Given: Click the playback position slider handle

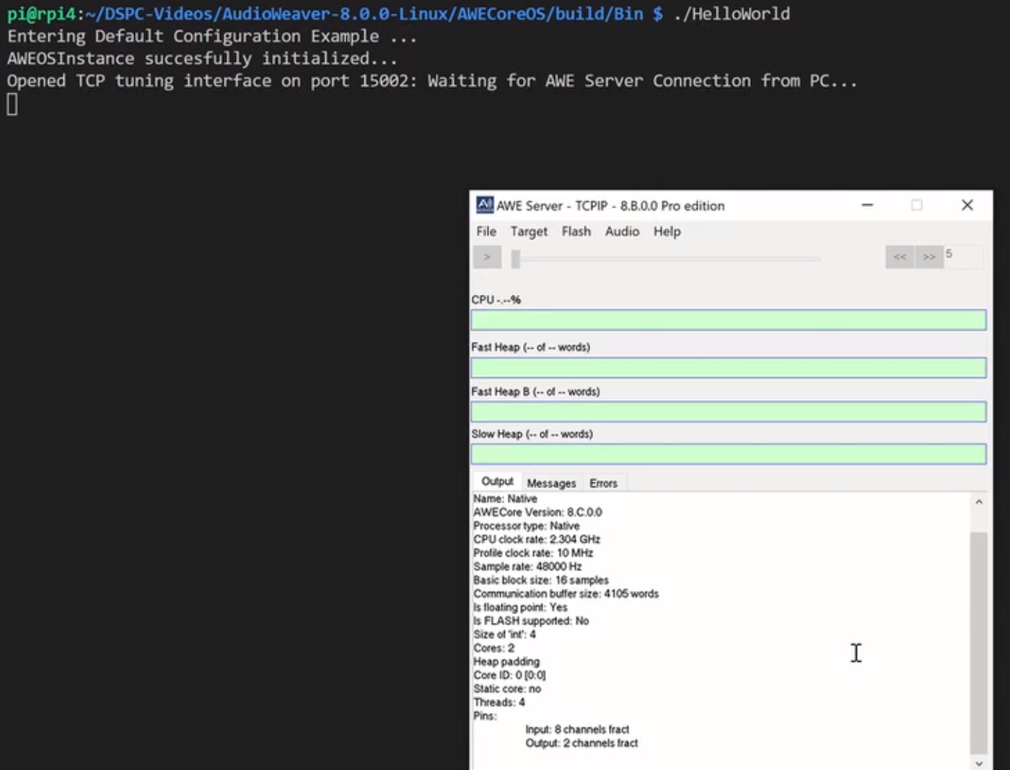Looking at the screenshot, I should tap(515, 259).
